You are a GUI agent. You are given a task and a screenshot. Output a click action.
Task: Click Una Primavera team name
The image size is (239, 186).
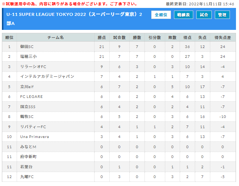(34, 136)
